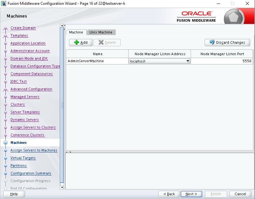Go to Assign Servers to Clusters
The width and height of the screenshot is (255, 199).
pyautogui.click(x=33, y=127)
